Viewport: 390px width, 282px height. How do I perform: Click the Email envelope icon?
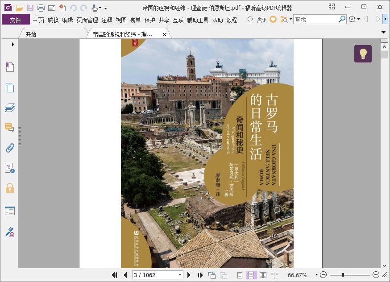52,8
